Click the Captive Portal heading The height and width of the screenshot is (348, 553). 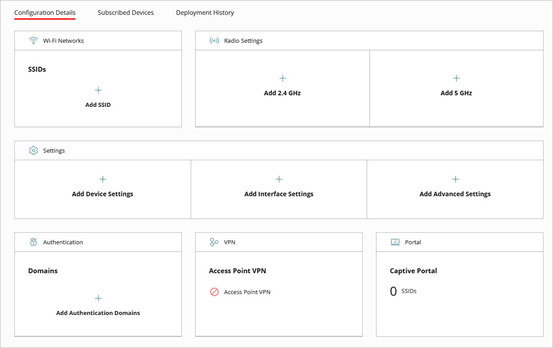[414, 271]
